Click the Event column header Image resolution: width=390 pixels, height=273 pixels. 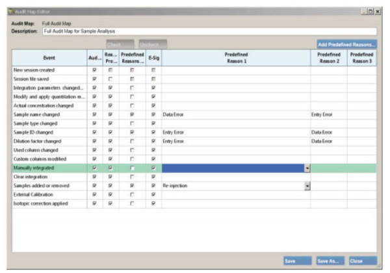(x=49, y=57)
